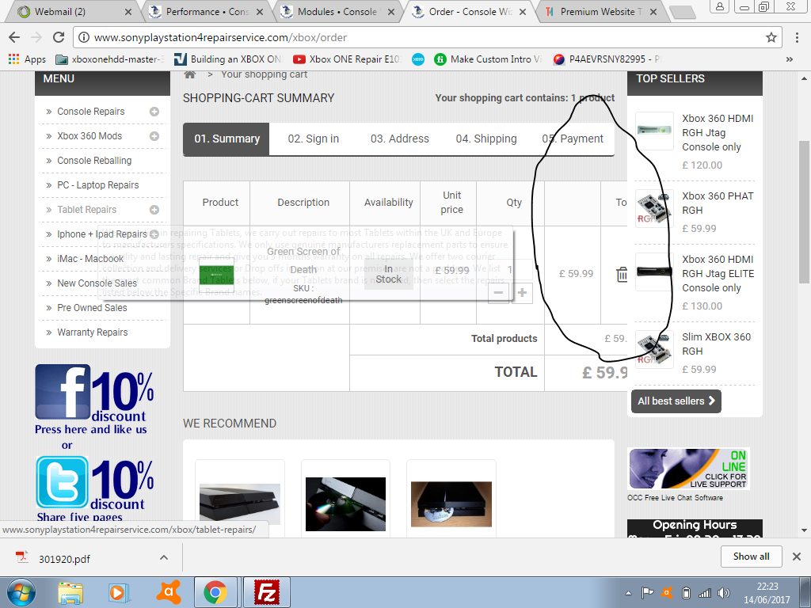Image resolution: width=811 pixels, height=608 pixels.
Task: Open Slim XBOX 360 RGH product
Action: click(x=716, y=344)
